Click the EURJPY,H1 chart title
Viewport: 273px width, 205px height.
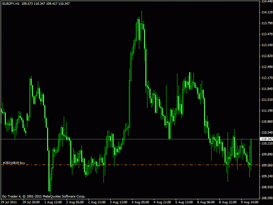tap(11, 3)
